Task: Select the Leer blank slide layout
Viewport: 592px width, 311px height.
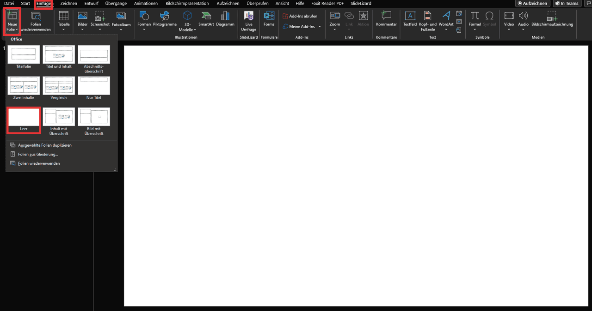Action: coord(24,118)
